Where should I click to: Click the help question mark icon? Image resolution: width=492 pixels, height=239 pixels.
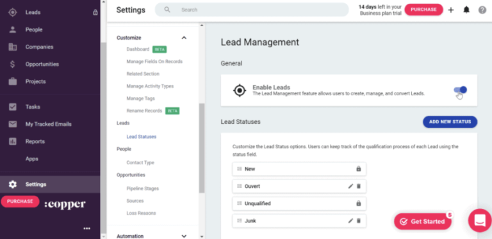482,10
